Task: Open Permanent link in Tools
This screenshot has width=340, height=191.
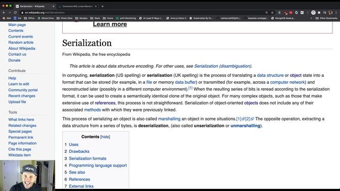Action: tap(21, 137)
